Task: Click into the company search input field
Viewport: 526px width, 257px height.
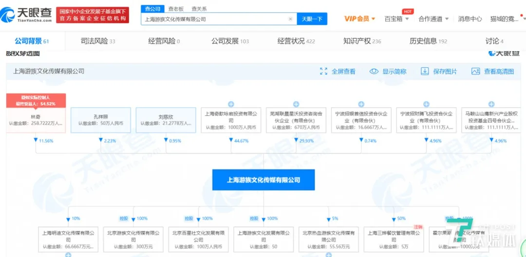Action: [x=214, y=19]
